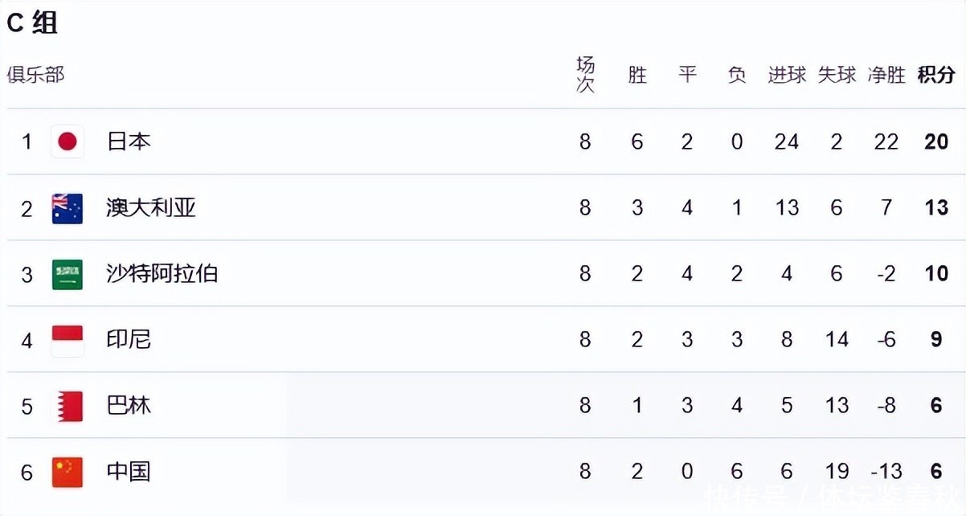Viewport: 966px width, 516px height.
Task: Click the Saudi Arabia flag icon
Action: point(68,274)
